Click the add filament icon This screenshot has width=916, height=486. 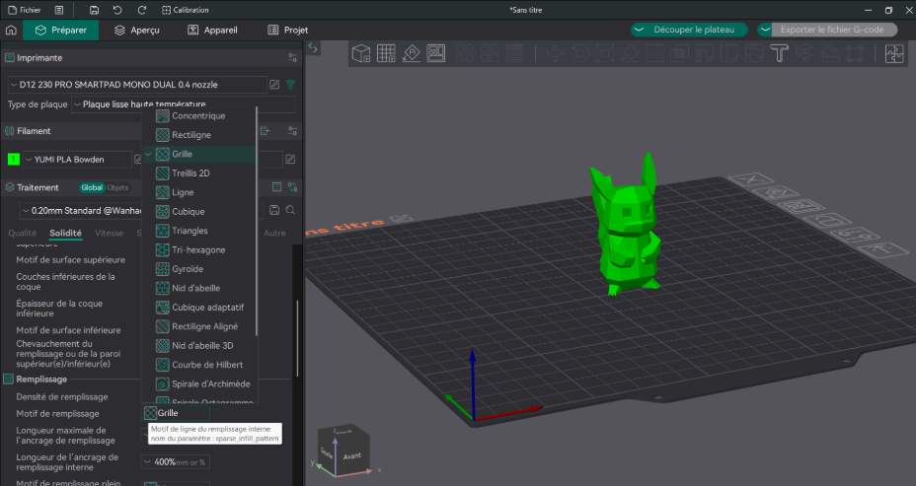coord(266,131)
